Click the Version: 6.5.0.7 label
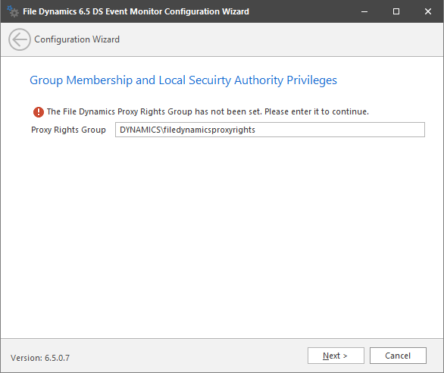The image size is (444, 373). 40,358
